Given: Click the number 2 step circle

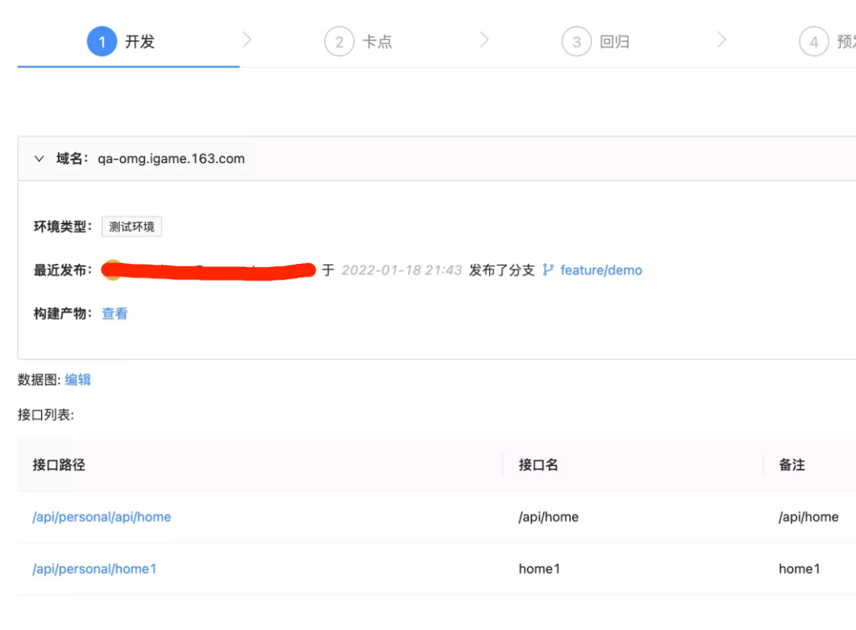Looking at the screenshot, I should point(339,41).
